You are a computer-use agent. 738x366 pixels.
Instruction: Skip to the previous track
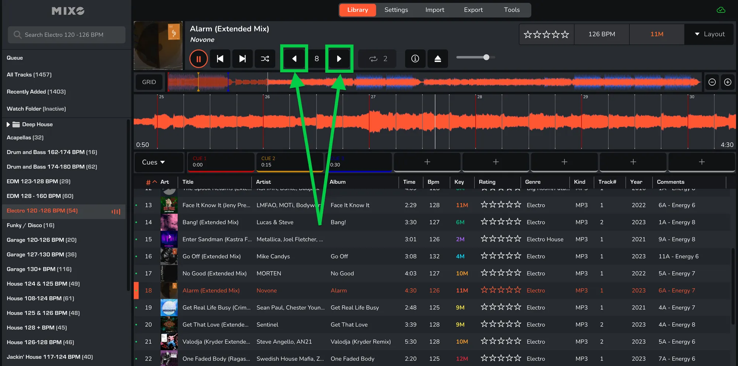point(220,59)
